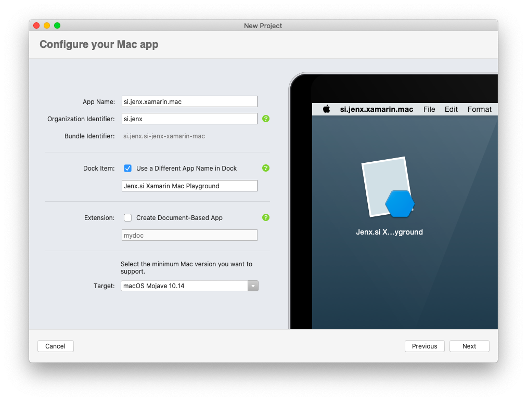The height and width of the screenshot is (401, 527).
Task: Click the Bundle Identifier: label
Action: [x=89, y=136]
